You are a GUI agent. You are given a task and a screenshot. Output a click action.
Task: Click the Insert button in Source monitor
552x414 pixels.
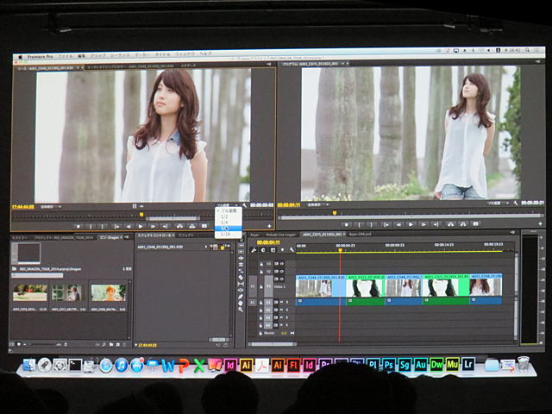point(179,226)
